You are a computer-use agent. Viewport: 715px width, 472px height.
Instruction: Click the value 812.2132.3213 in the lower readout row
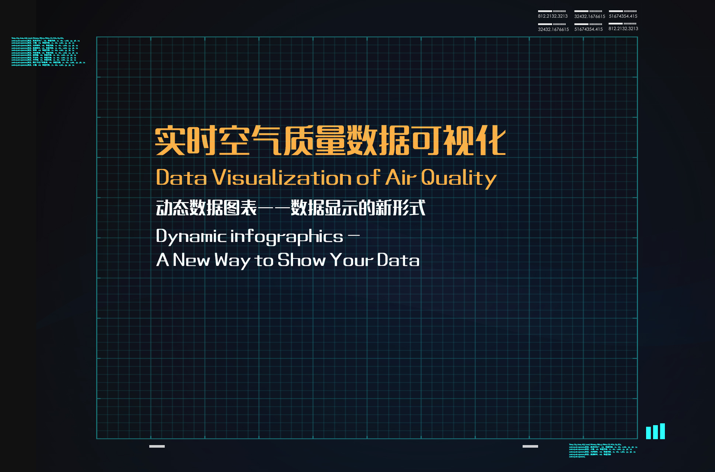(x=623, y=29)
